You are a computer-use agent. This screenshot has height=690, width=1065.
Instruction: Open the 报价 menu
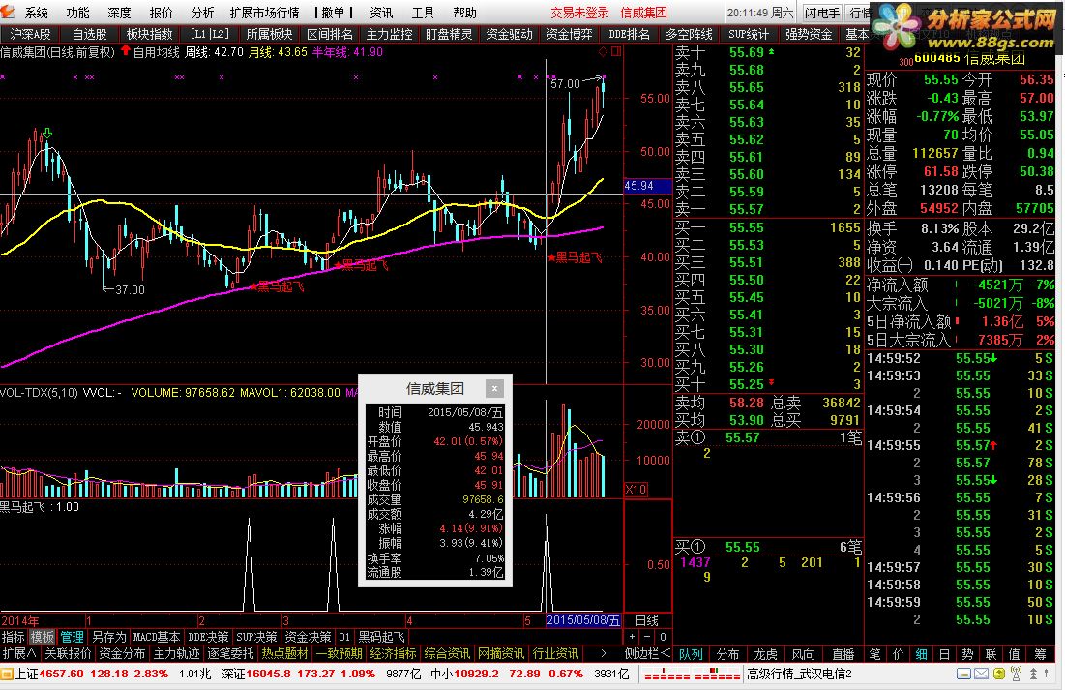pyautogui.click(x=161, y=13)
